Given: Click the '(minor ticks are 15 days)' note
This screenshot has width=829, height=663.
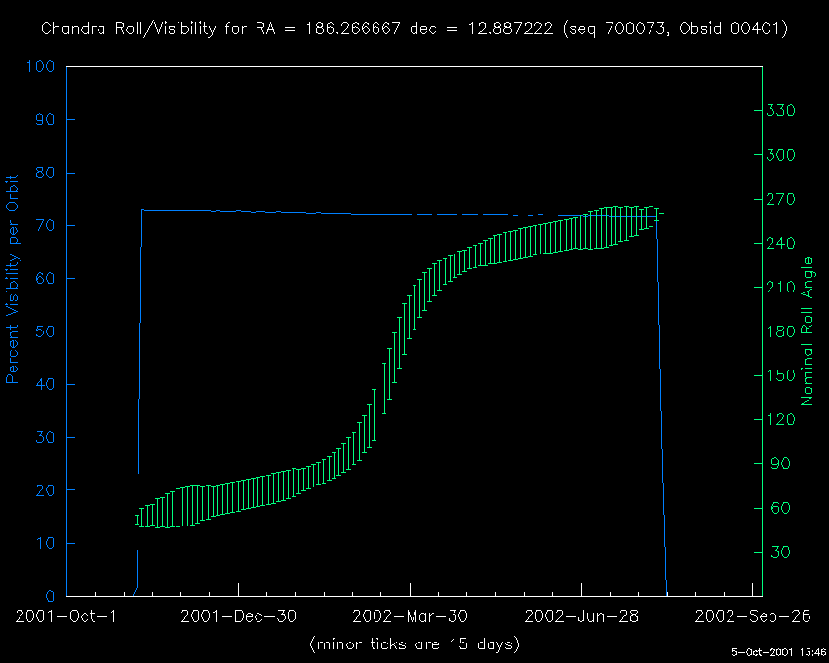Looking at the screenshot, I should pos(414,644).
